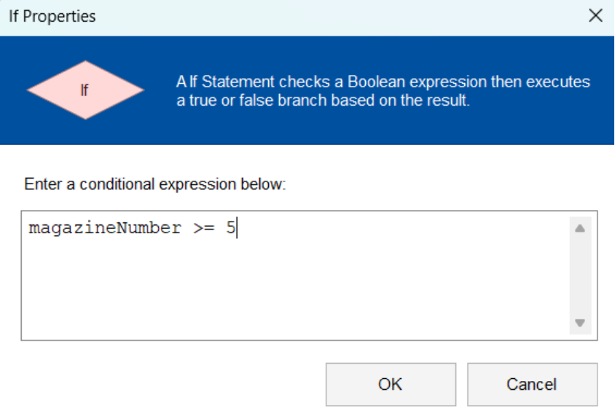The image size is (615, 419).
Task: Confirm the expression with OK
Action: 391,384
